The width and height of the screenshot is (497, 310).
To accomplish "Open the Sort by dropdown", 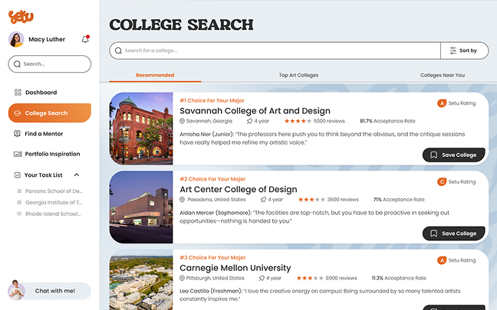I will click(464, 51).
